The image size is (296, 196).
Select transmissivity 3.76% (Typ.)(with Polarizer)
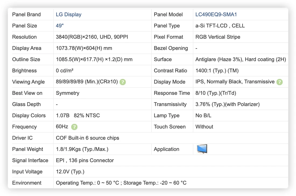(x=227, y=104)
